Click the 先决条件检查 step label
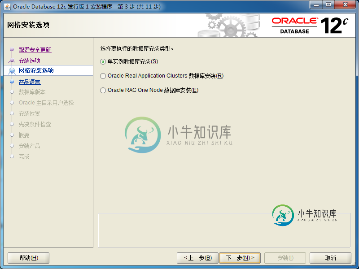This screenshot has width=359, height=269. 35,124
